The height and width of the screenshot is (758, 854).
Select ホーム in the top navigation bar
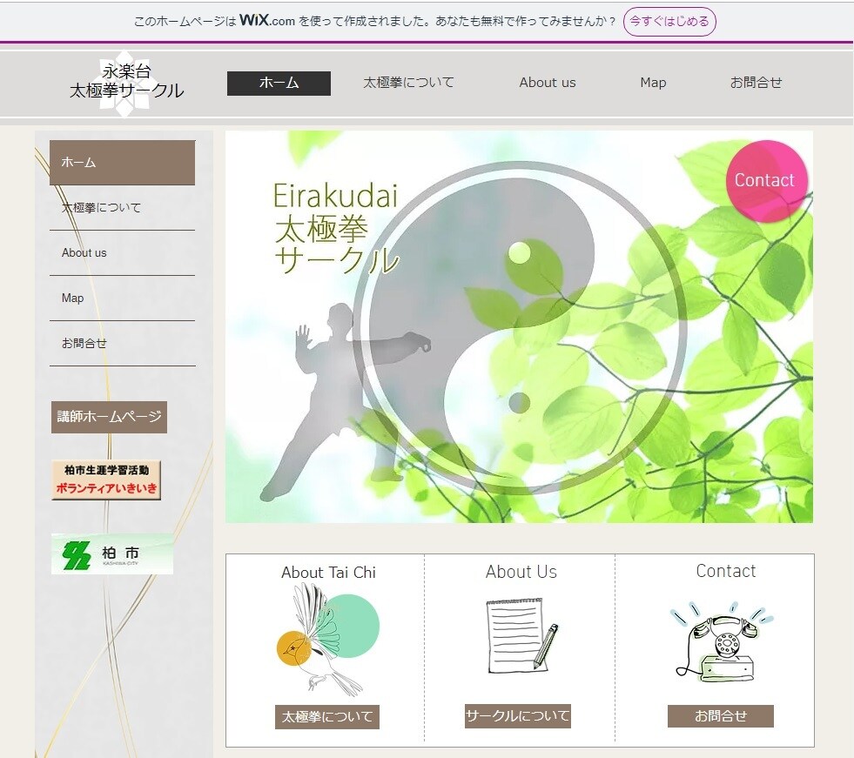[279, 83]
